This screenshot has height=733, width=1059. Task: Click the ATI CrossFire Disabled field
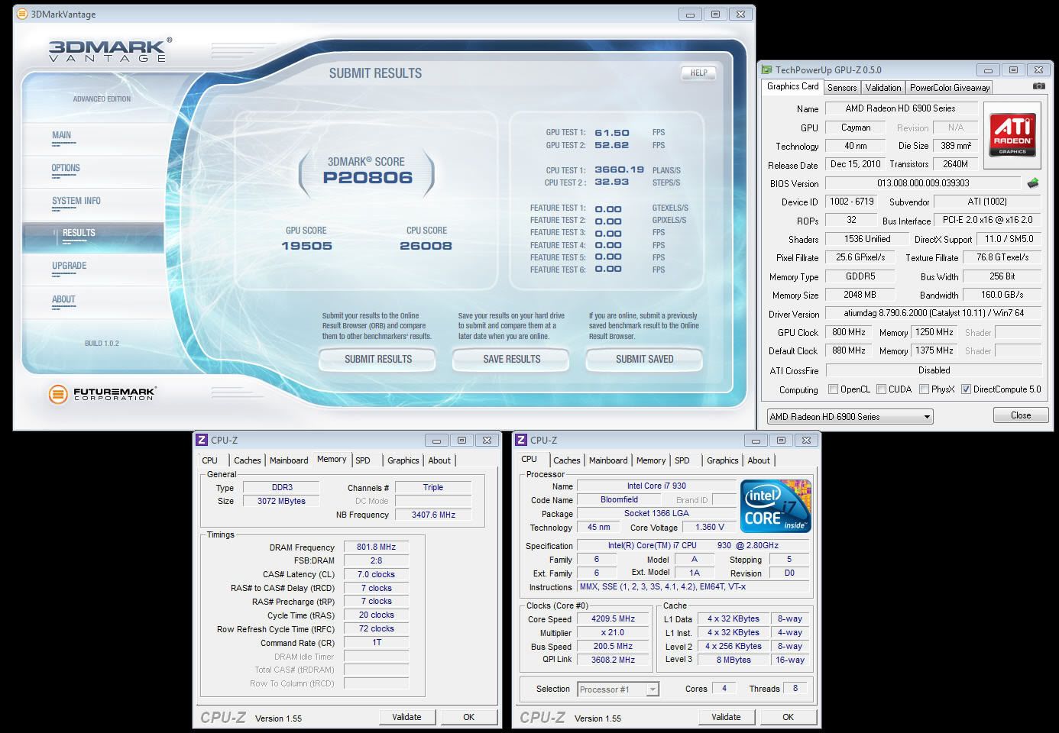(934, 370)
